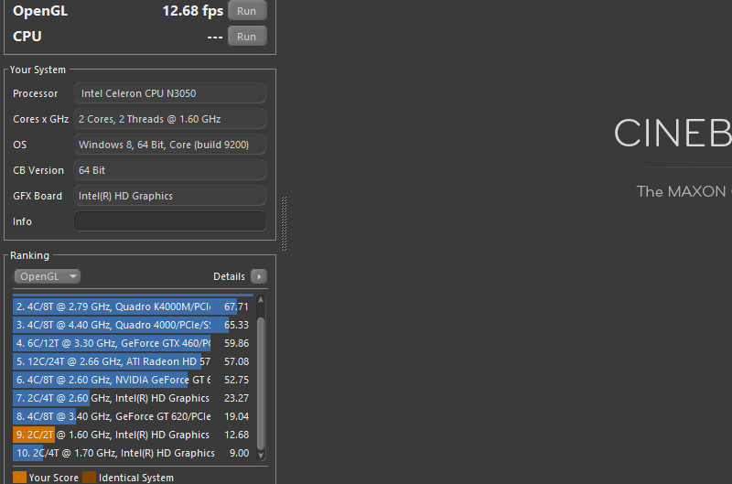Screen dimensions: 732x484
Task: Select ranking entry 8 GeForce GT 620
Action: [133, 416]
